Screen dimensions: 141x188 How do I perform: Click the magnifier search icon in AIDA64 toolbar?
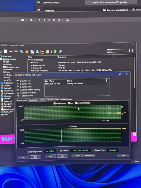(x=60, y=52)
